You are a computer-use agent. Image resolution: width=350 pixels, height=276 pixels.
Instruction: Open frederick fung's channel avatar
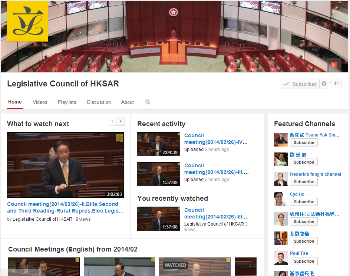(x=281, y=179)
